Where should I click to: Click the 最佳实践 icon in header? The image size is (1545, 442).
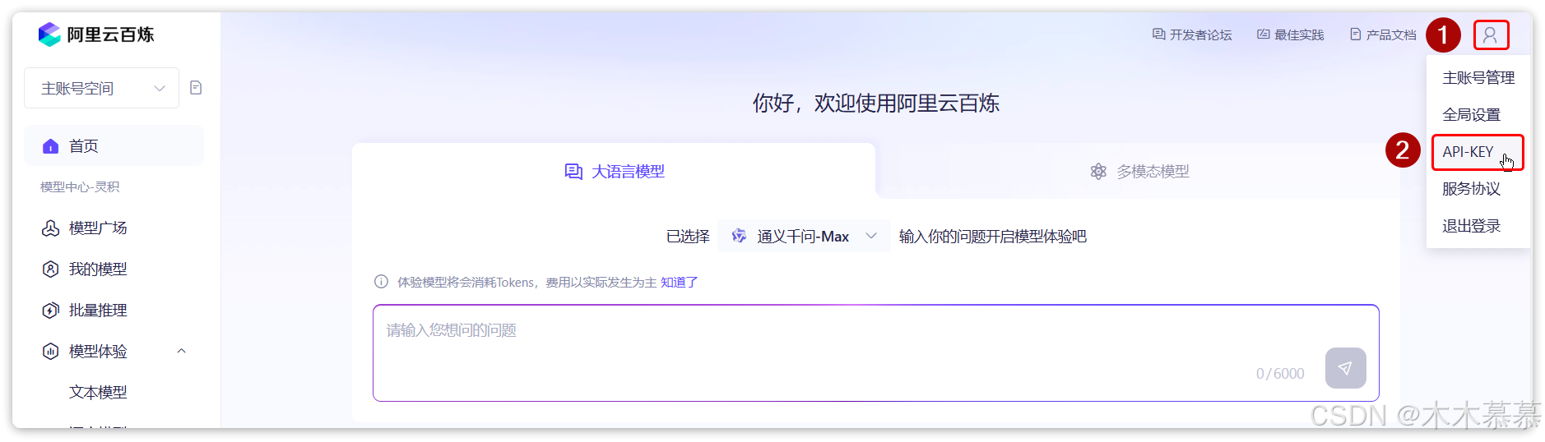pyautogui.click(x=1263, y=35)
